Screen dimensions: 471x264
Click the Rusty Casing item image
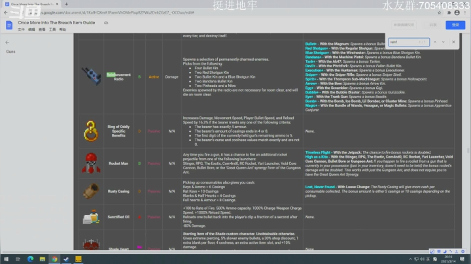point(92,191)
